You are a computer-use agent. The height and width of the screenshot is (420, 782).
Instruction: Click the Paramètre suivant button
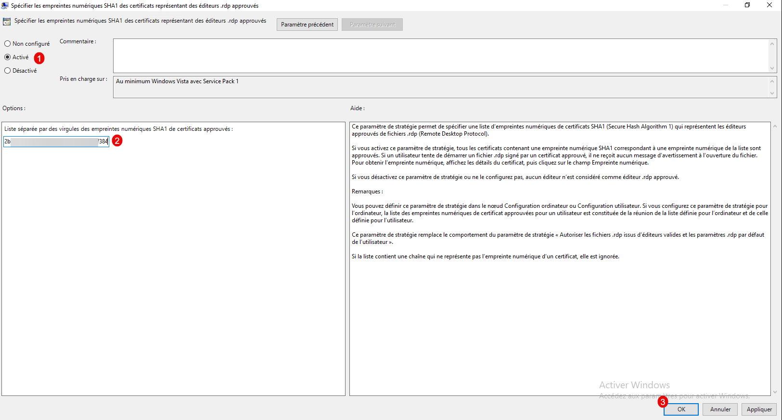click(x=372, y=25)
